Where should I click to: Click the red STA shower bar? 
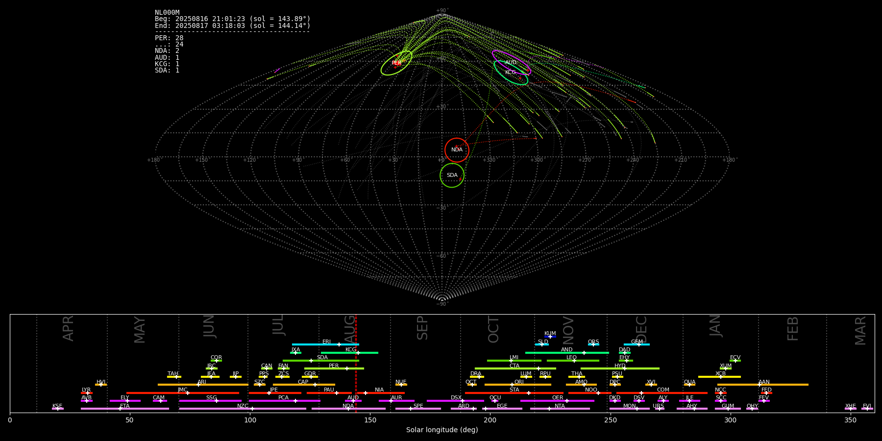click(x=514, y=393)
